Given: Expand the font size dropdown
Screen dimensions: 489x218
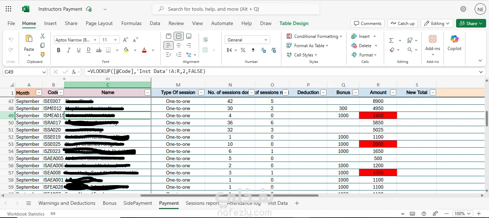Looking at the screenshot, I should click(115, 40).
